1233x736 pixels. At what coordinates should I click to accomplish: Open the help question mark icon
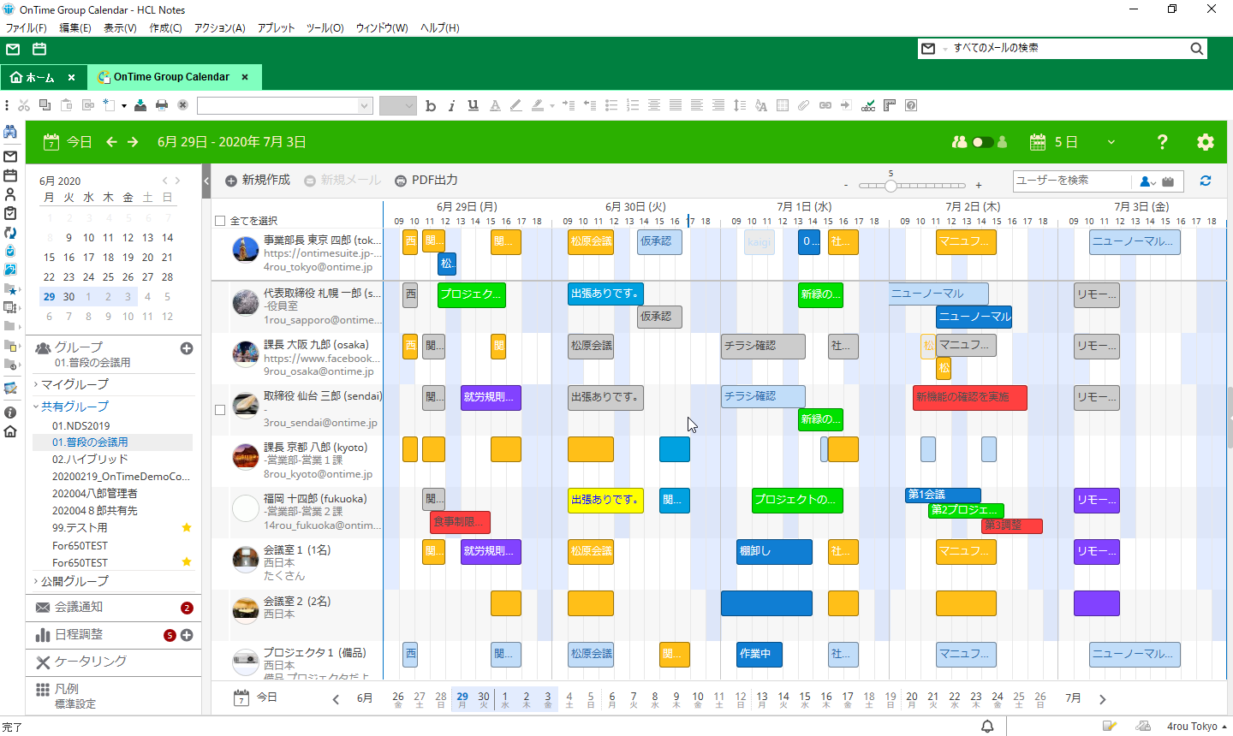pyautogui.click(x=1162, y=142)
